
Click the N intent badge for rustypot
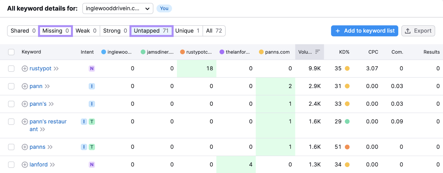pos(92,69)
